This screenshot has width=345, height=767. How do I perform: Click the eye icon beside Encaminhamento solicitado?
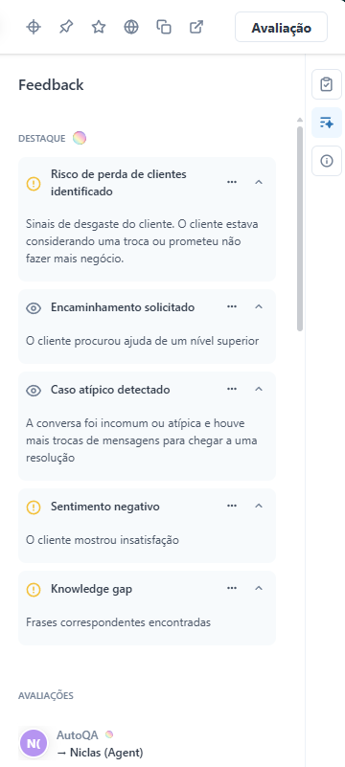point(34,308)
